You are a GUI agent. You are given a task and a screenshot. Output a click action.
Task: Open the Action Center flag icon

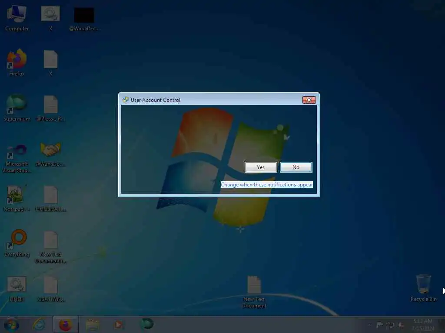click(x=380, y=325)
